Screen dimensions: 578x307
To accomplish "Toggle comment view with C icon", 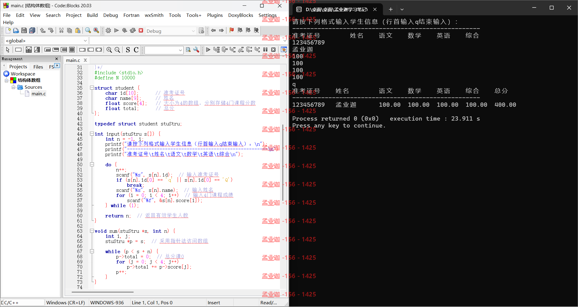I will pos(136,50).
